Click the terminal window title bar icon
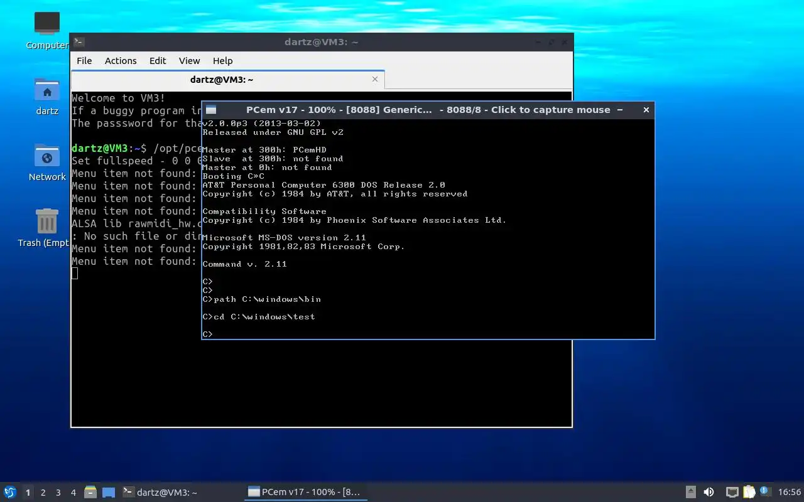This screenshot has width=804, height=502. pos(79,42)
